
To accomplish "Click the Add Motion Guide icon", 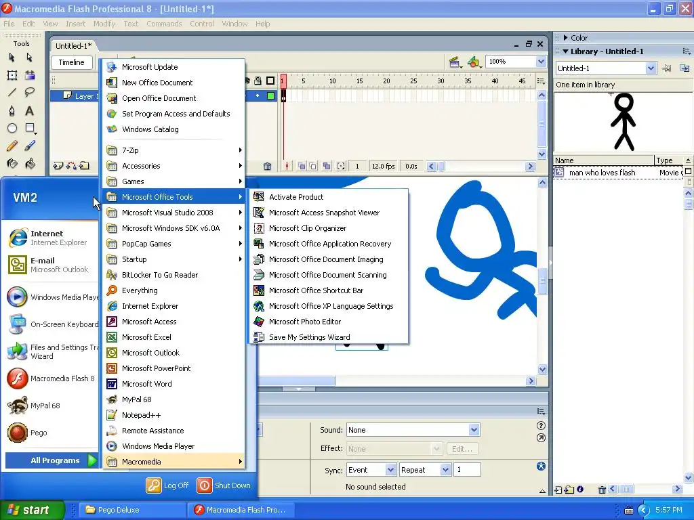I will coord(70,167).
